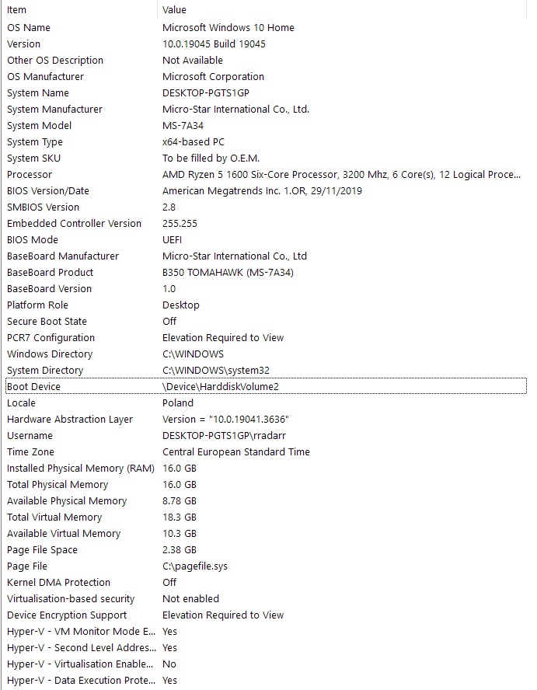The image size is (537, 690).
Task: Click the Virtualisation-based security row label
Action: tap(71, 598)
